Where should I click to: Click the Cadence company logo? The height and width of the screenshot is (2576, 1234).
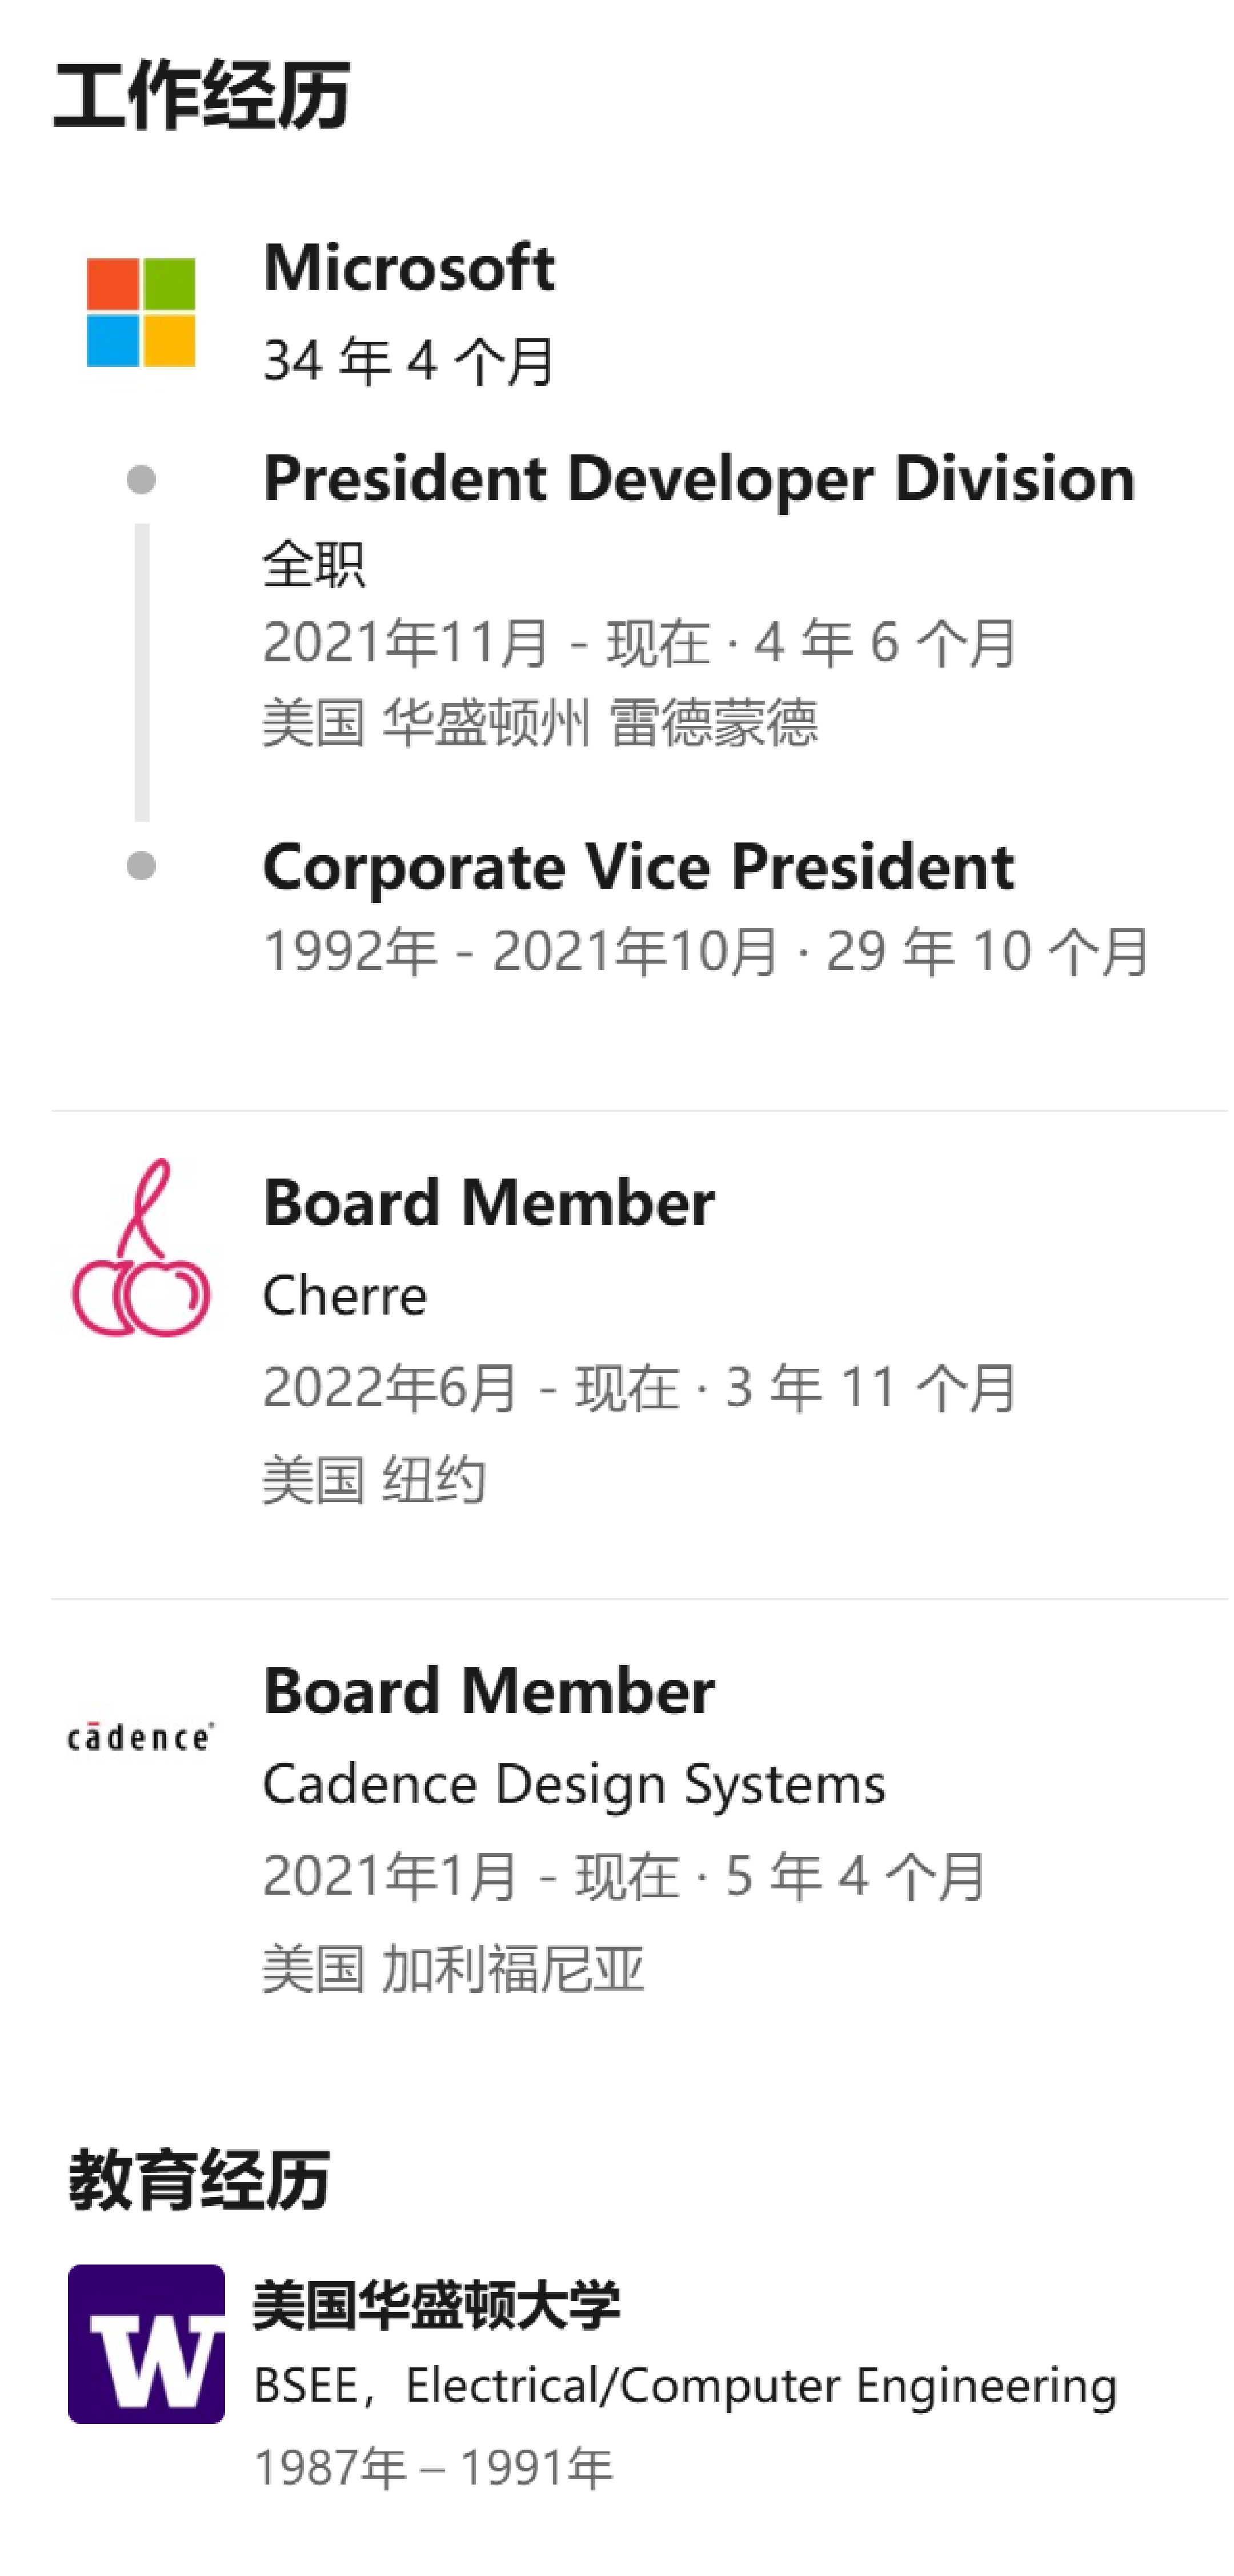[x=140, y=1738]
